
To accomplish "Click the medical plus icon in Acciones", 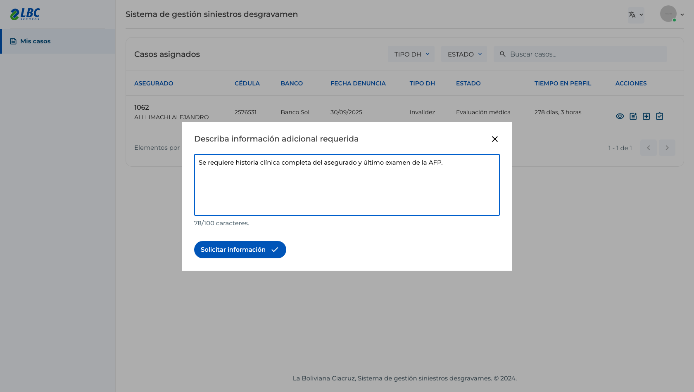I will 646,116.
